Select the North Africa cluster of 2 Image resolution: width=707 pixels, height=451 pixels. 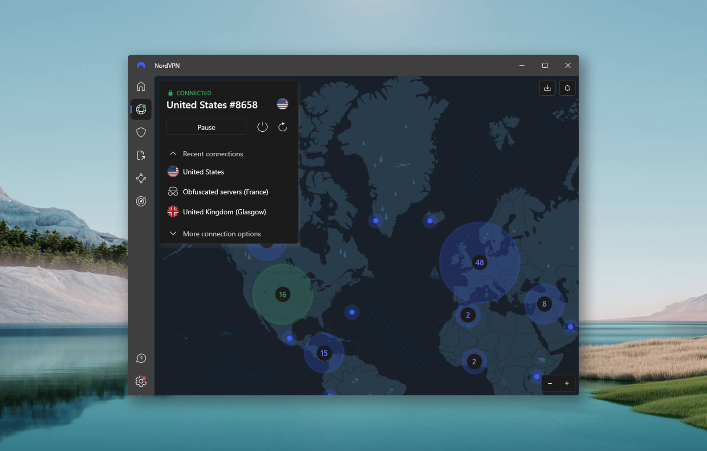point(467,315)
